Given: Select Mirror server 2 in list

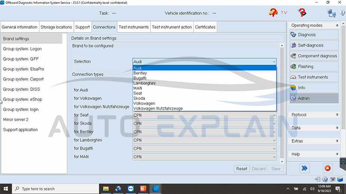Looking at the screenshot, I should coord(32,120).
